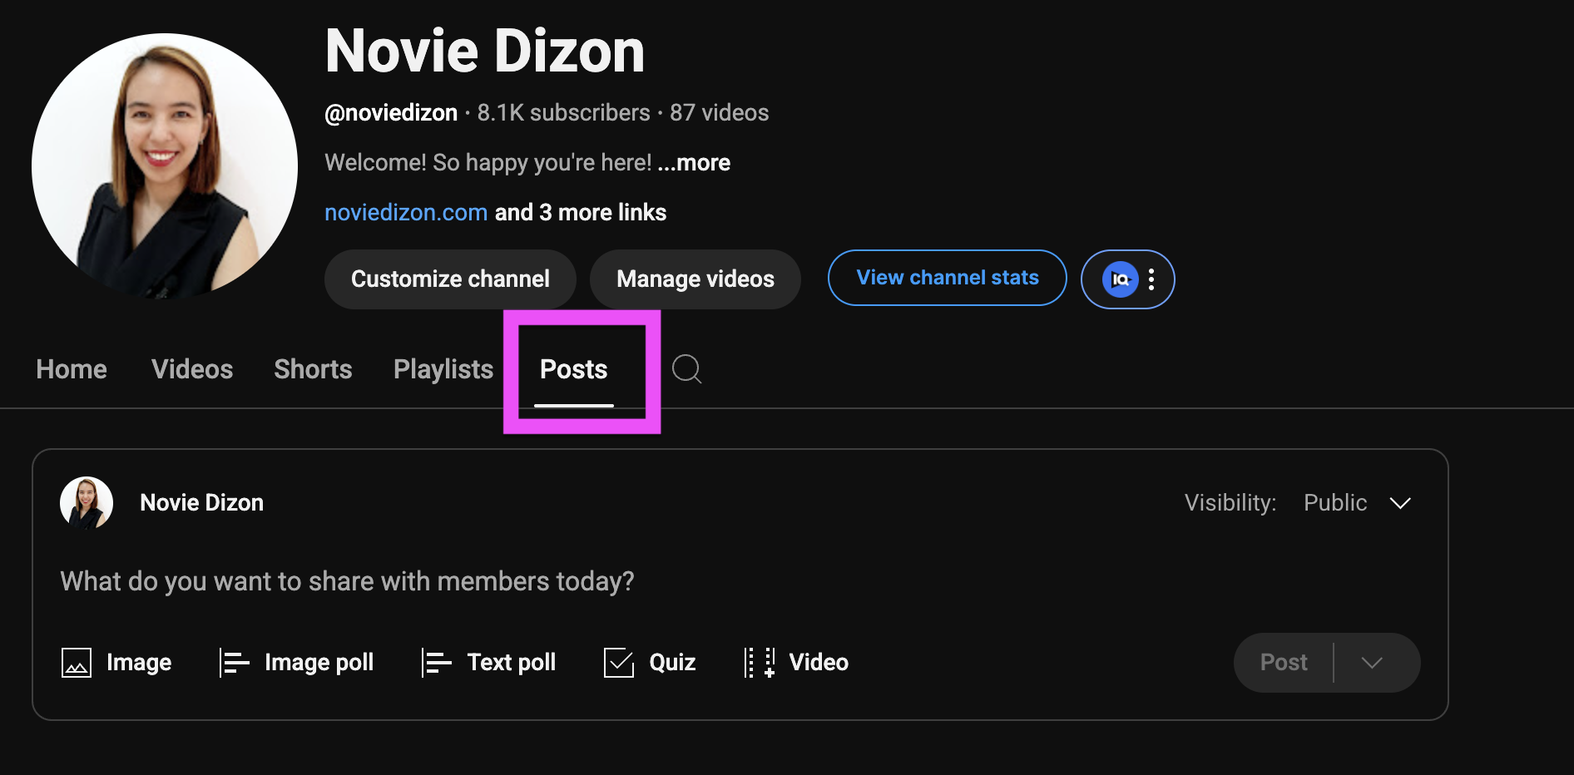This screenshot has width=1574, height=775.
Task: Add a Quiz to the post
Action: [650, 663]
